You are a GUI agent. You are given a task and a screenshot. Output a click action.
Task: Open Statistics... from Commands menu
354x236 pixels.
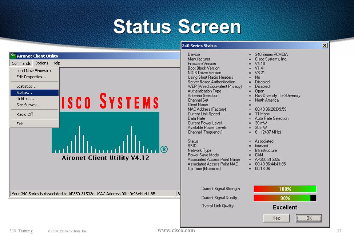click(x=34, y=86)
